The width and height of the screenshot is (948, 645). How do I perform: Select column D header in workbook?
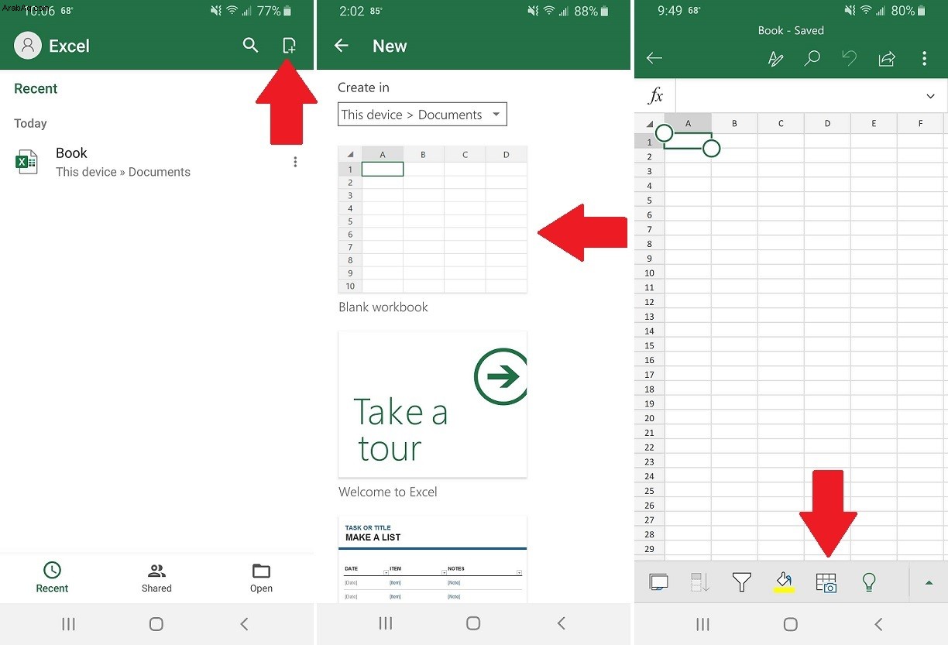827,123
